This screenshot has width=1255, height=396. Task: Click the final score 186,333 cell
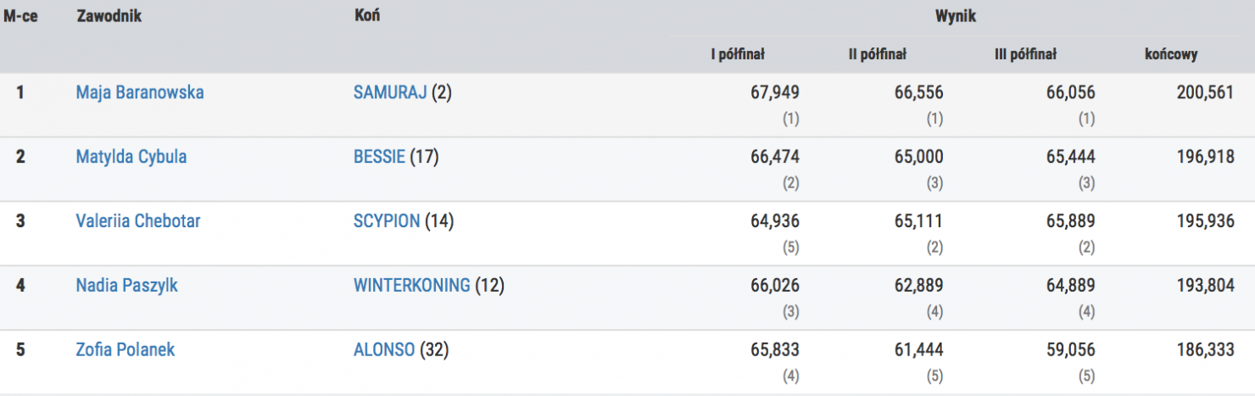1205,349
